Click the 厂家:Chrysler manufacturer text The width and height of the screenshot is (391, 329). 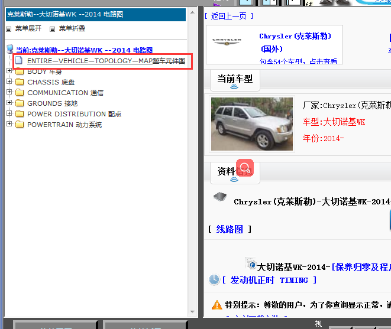[347, 106]
